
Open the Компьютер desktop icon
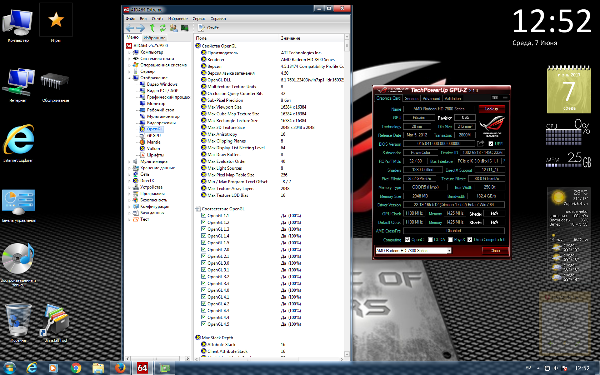click(18, 25)
